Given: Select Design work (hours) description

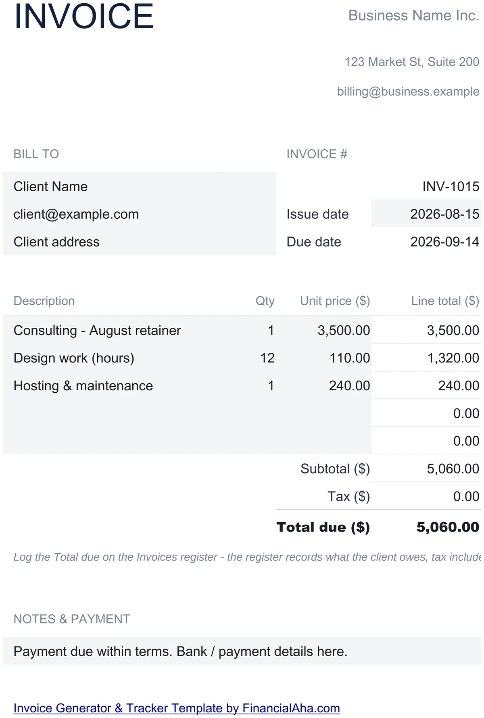Looking at the screenshot, I should [74, 358].
